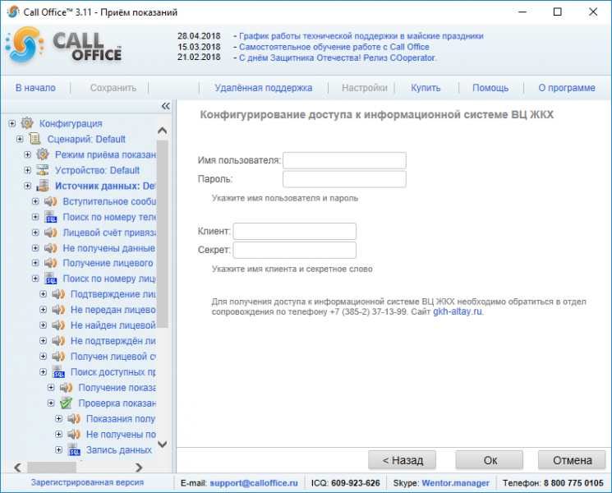Click Сохранить in the menu bar

click(x=113, y=88)
